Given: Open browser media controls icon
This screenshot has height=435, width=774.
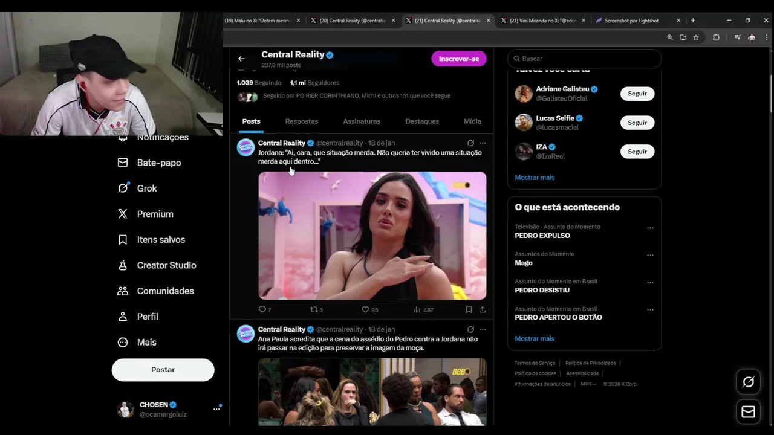Looking at the screenshot, I should 737,37.
